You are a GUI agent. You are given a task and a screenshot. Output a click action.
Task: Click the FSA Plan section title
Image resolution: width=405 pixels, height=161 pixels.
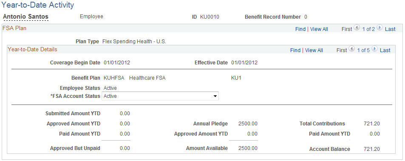(14, 28)
